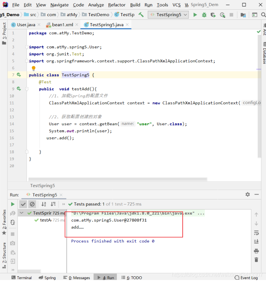
Task: Clear console with the trash icon
Action: [x=256, y=260]
